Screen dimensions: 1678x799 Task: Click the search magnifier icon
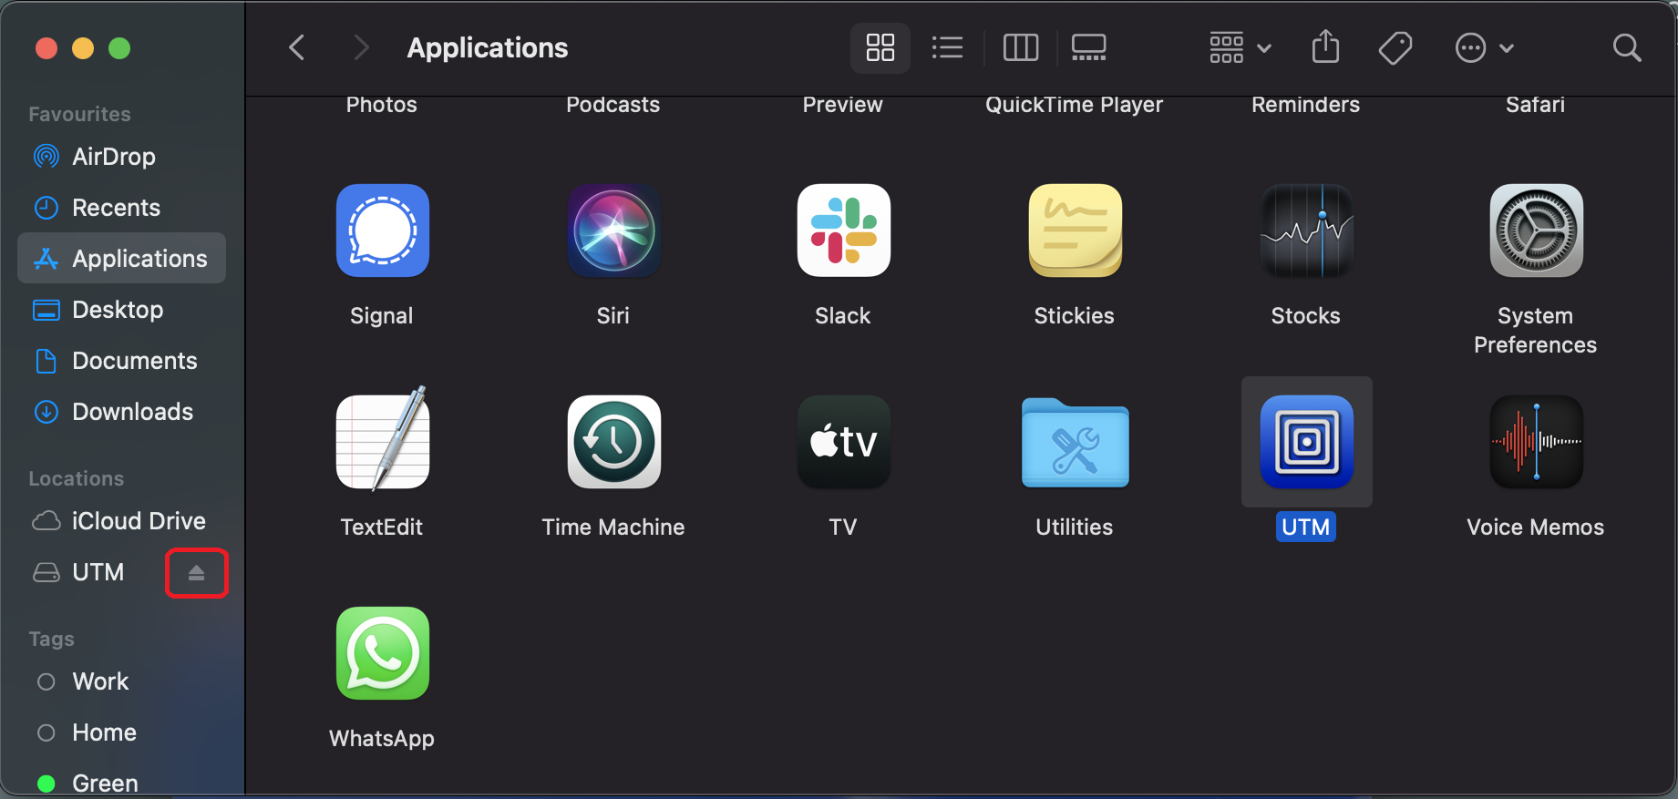[x=1627, y=47]
